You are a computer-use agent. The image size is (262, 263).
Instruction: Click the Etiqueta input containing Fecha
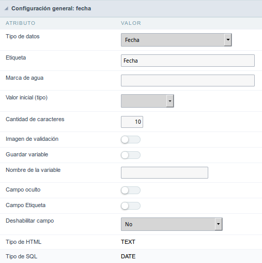click(188, 61)
